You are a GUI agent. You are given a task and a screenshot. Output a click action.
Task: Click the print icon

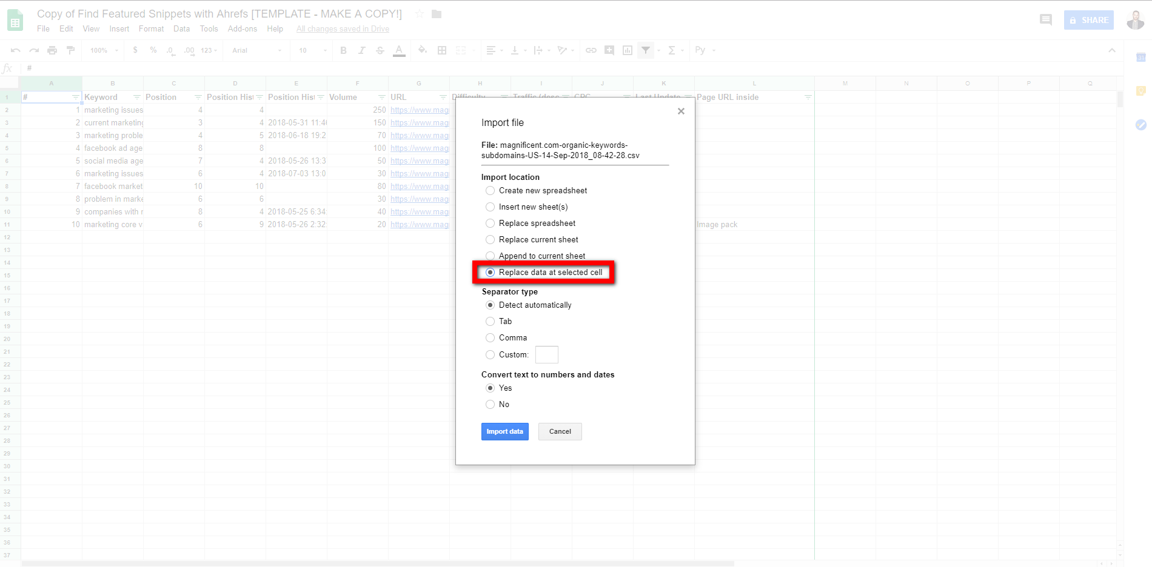[52, 50]
